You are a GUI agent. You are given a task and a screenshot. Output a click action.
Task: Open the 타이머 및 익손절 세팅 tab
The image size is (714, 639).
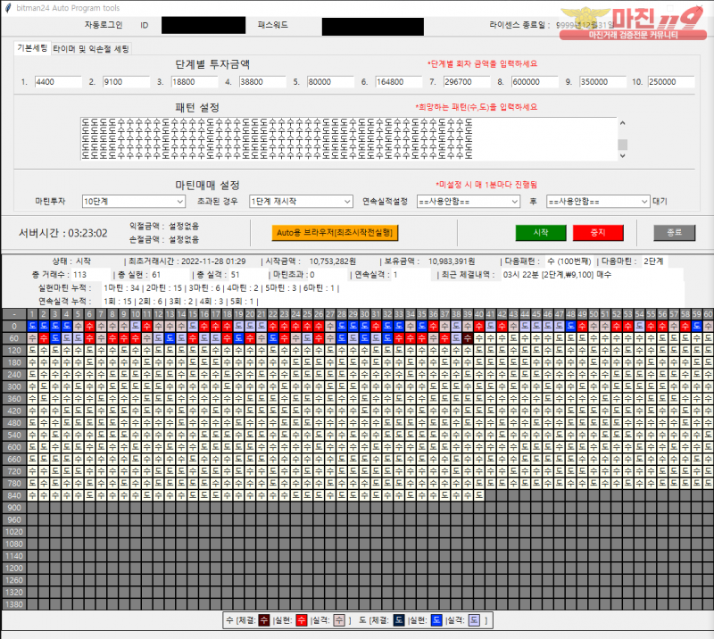point(90,49)
